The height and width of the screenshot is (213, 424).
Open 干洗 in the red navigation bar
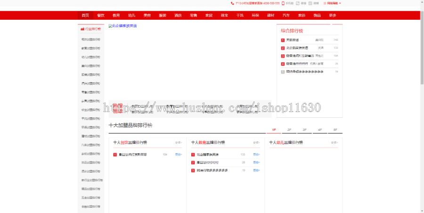click(x=240, y=15)
